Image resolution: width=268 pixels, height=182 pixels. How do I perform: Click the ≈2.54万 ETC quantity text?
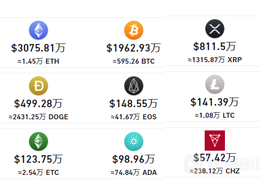click(x=39, y=172)
